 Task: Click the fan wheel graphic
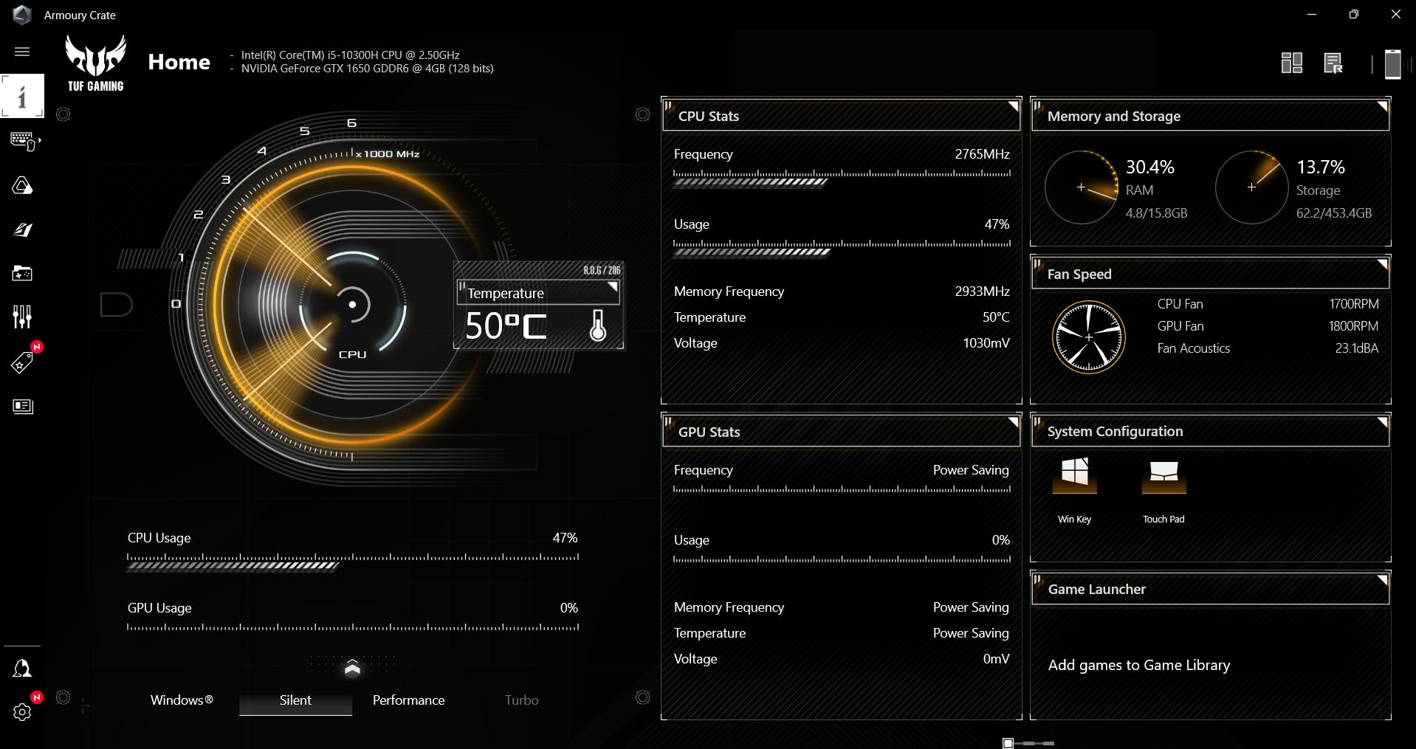click(1088, 336)
